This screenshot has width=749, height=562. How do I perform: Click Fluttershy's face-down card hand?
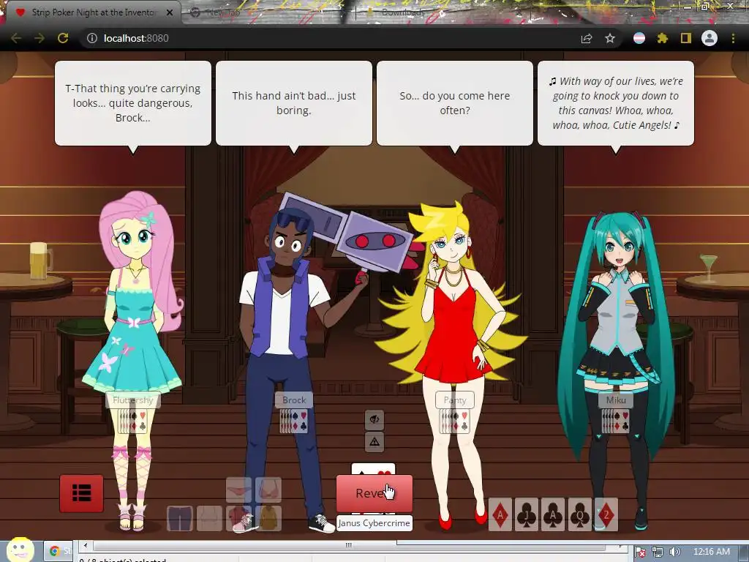tap(133, 421)
